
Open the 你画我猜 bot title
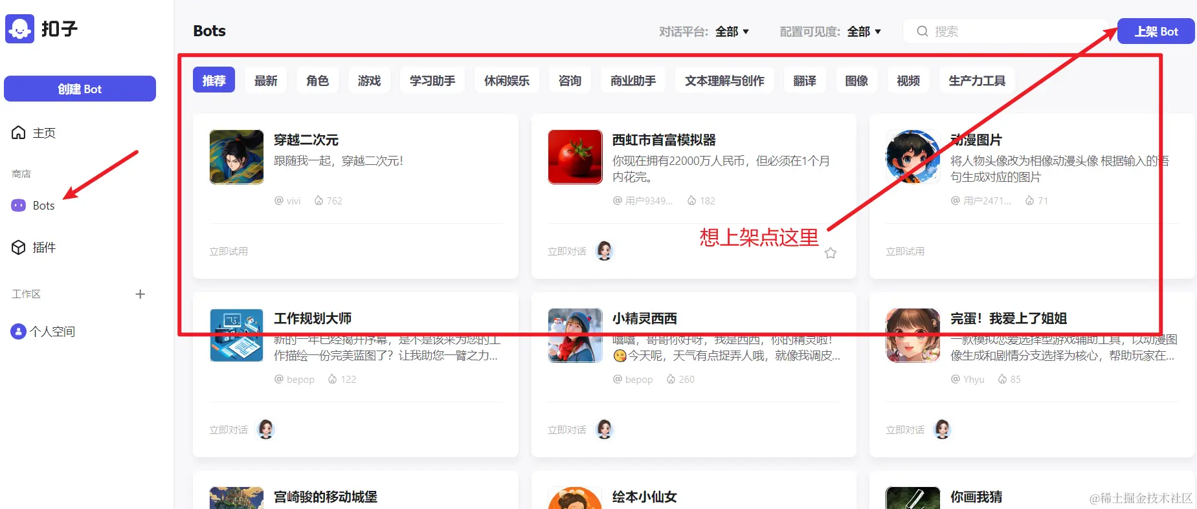pos(976,497)
